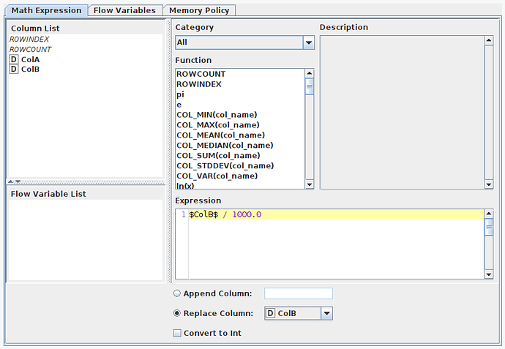This screenshot has height=349, width=505.
Task: Click into the Expression editor line 1
Action: tap(336, 214)
